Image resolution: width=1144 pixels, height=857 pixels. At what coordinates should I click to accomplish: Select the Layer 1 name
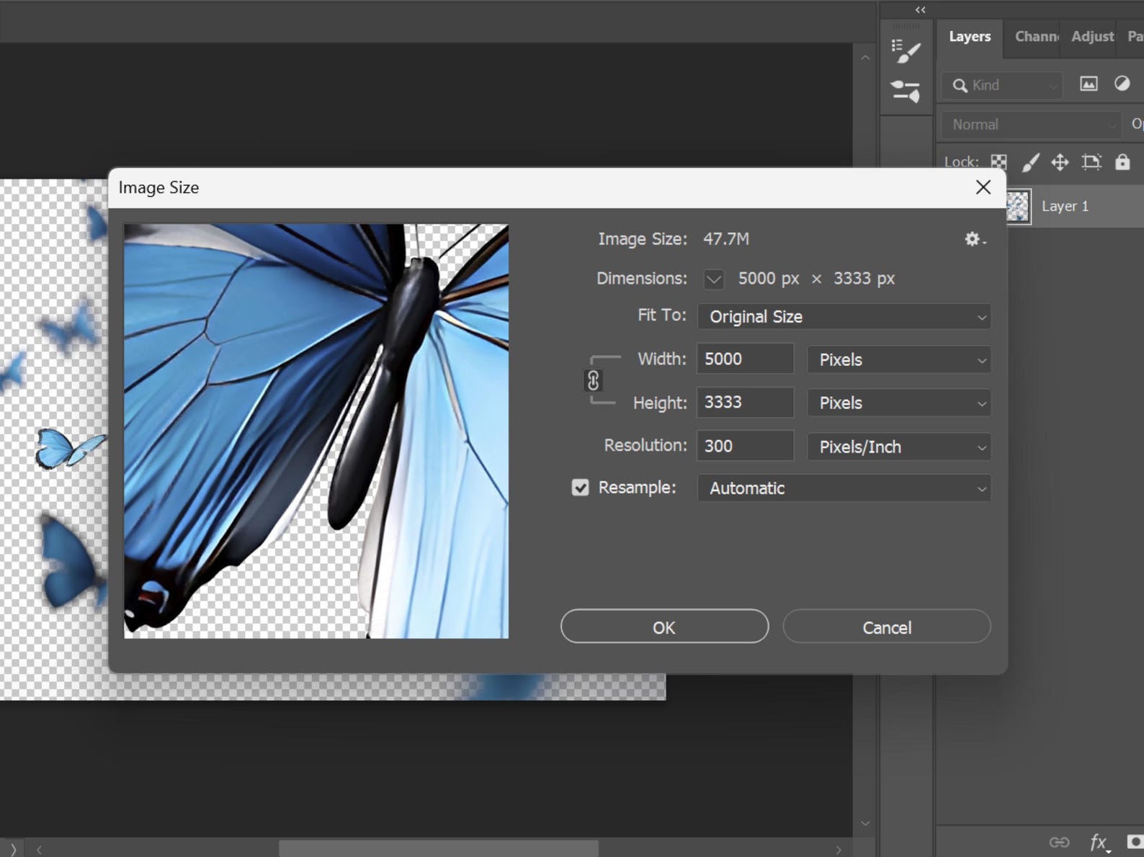[1065, 206]
